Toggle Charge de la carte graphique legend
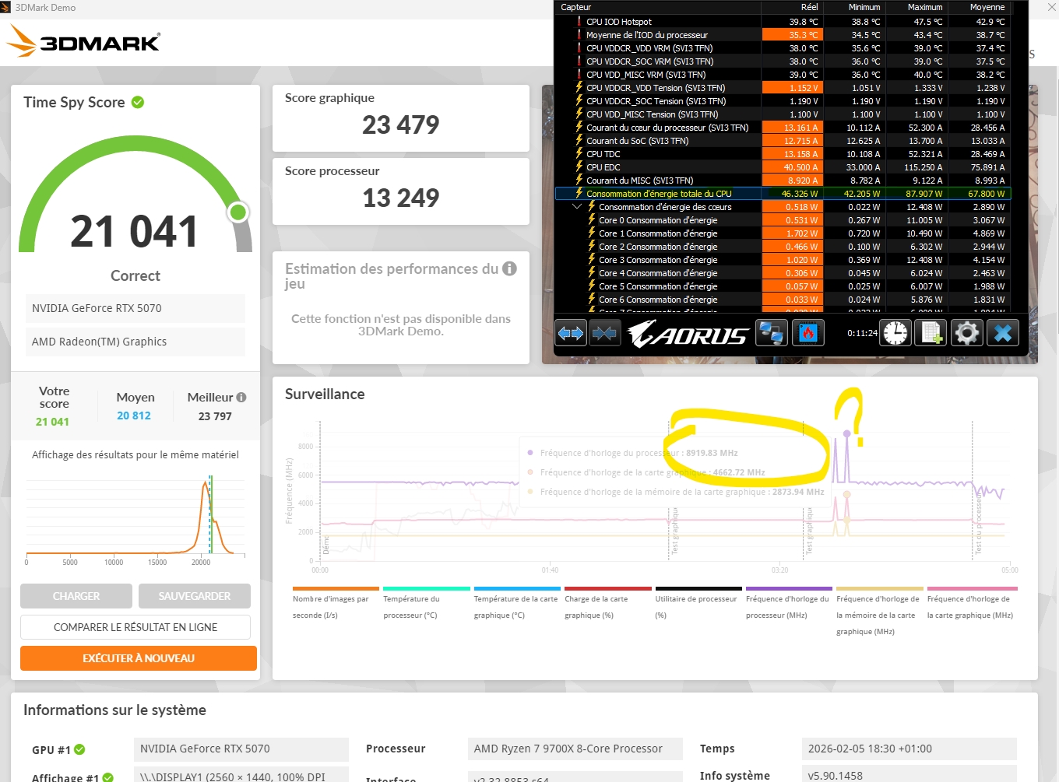This screenshot has width=1059, height=782. point(607,606)
